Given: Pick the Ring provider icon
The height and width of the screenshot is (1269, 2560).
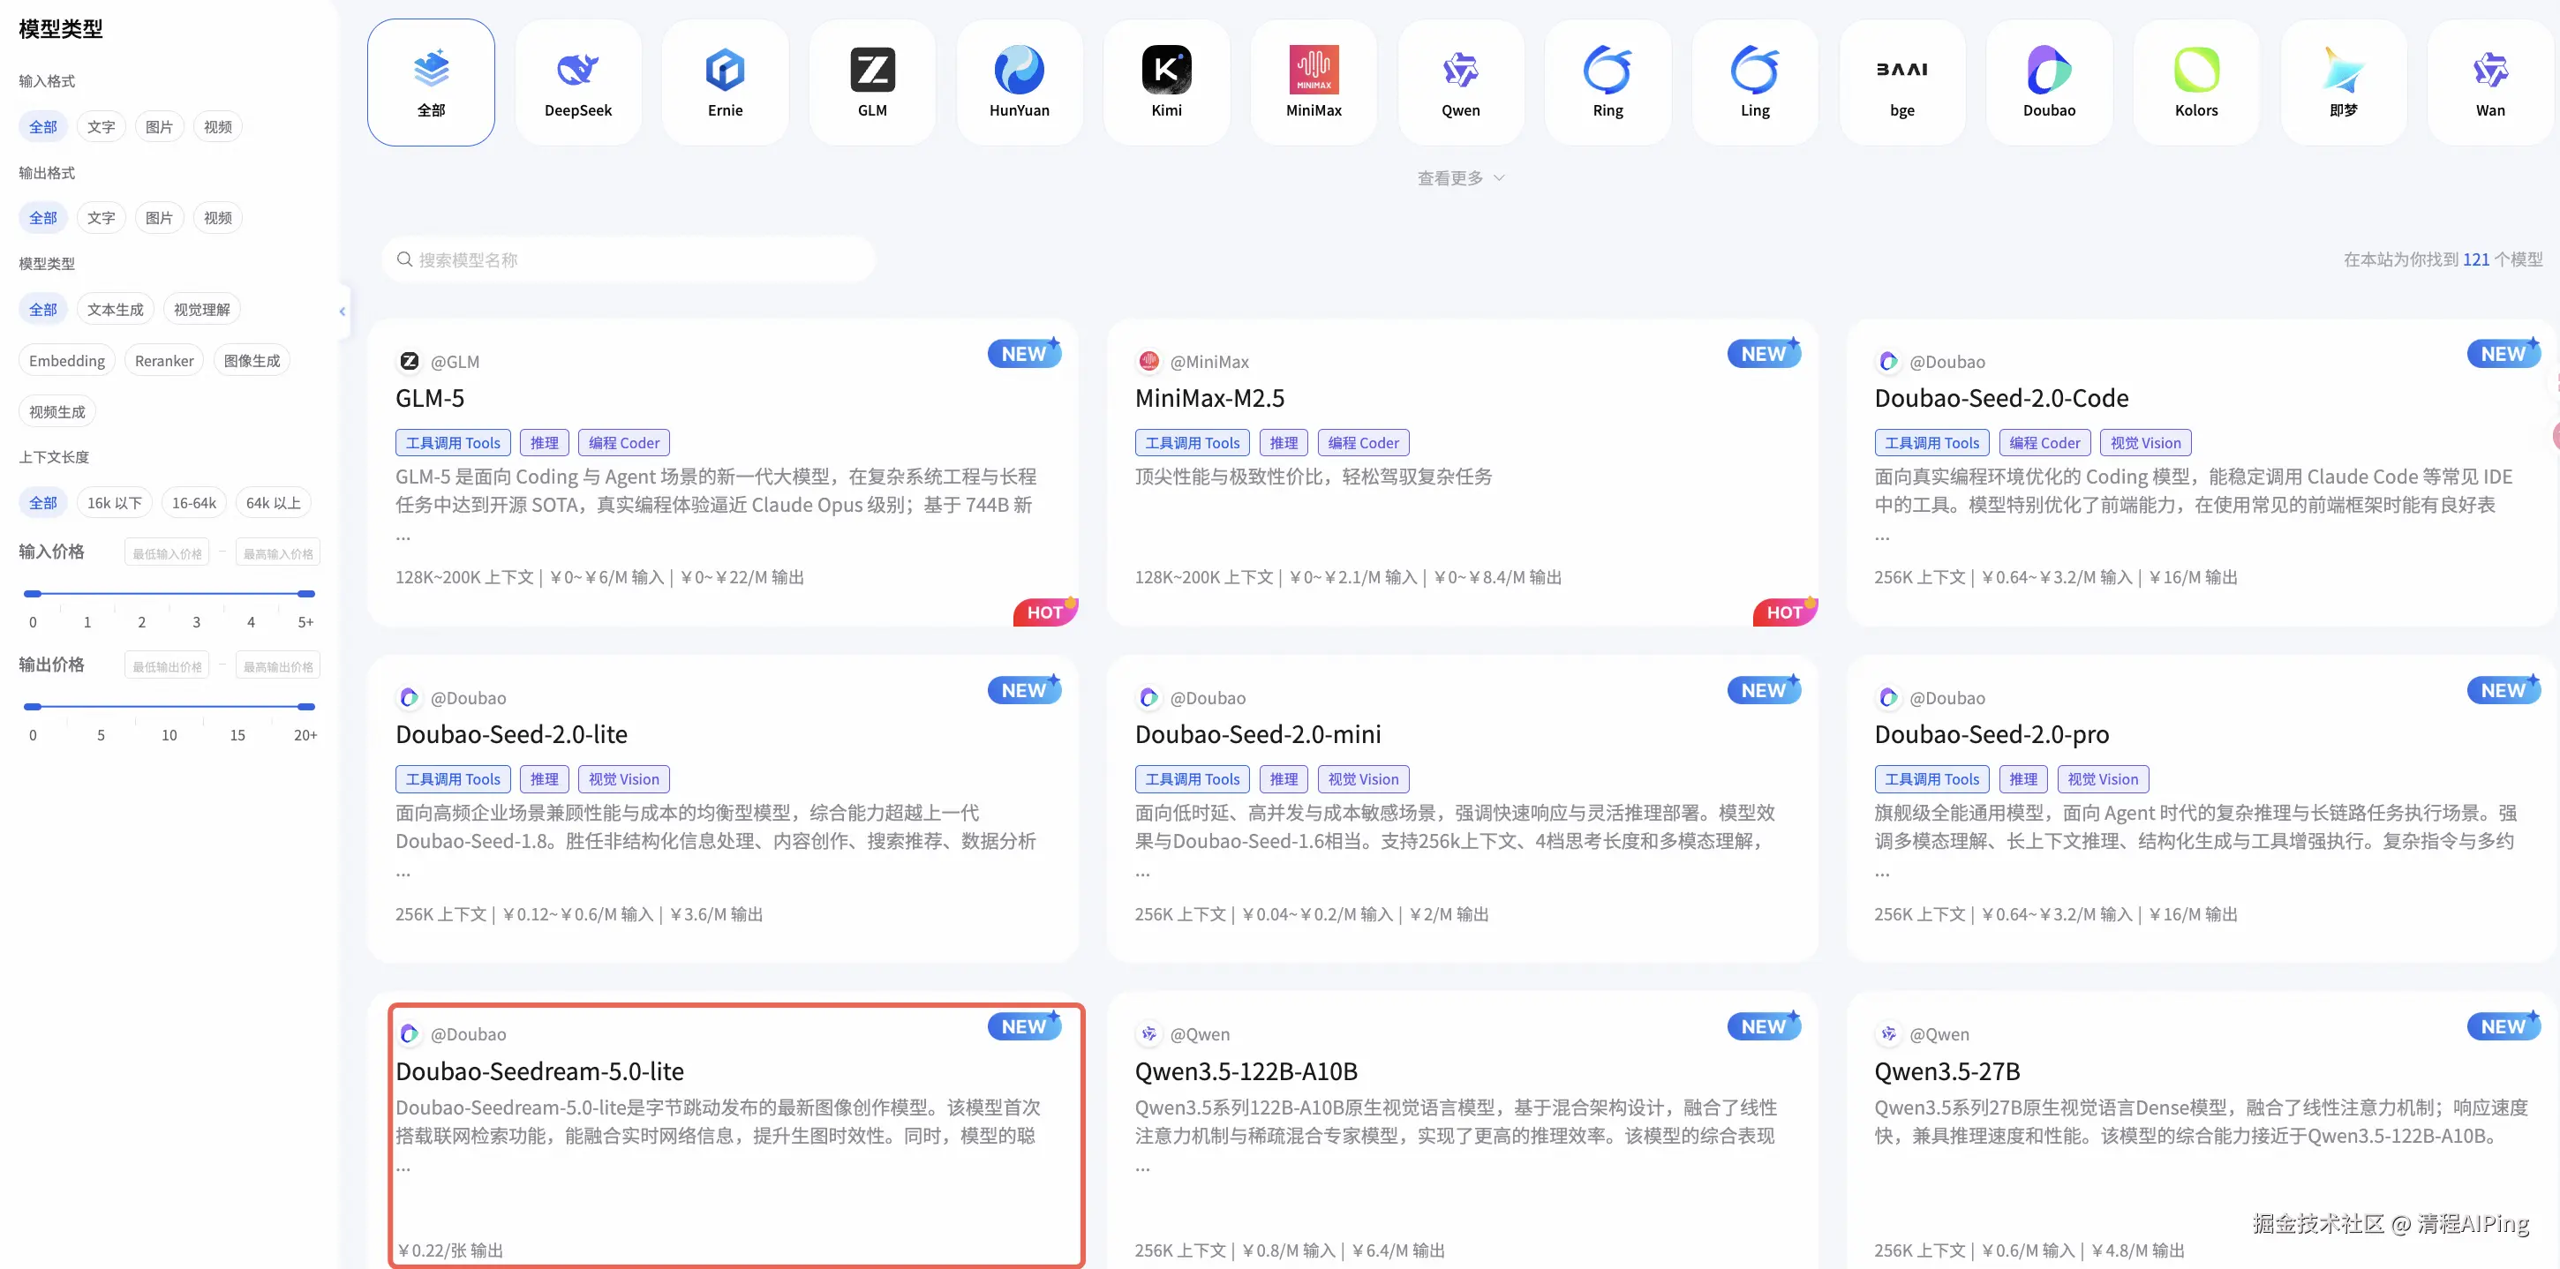Looking at the screenshot, I should (x=1607, y=70).
